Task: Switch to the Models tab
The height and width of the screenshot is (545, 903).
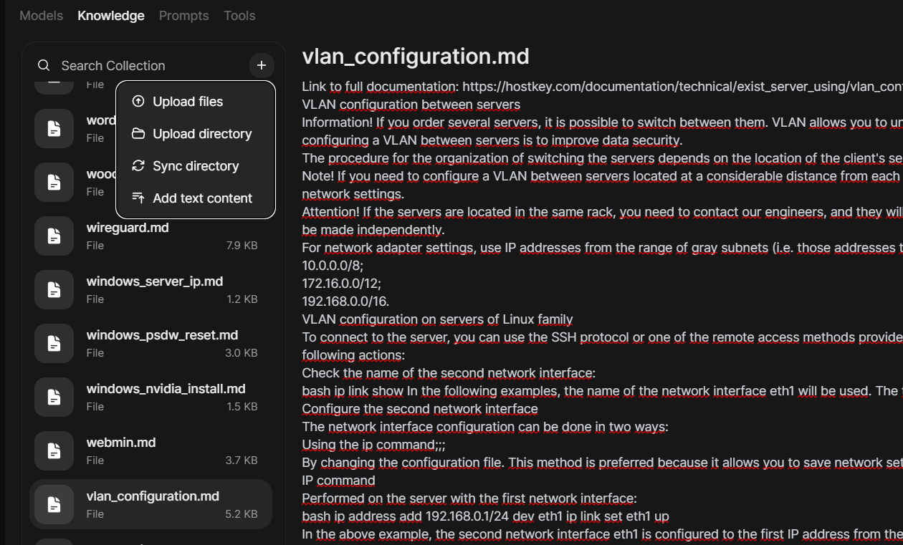Action: 41,16
